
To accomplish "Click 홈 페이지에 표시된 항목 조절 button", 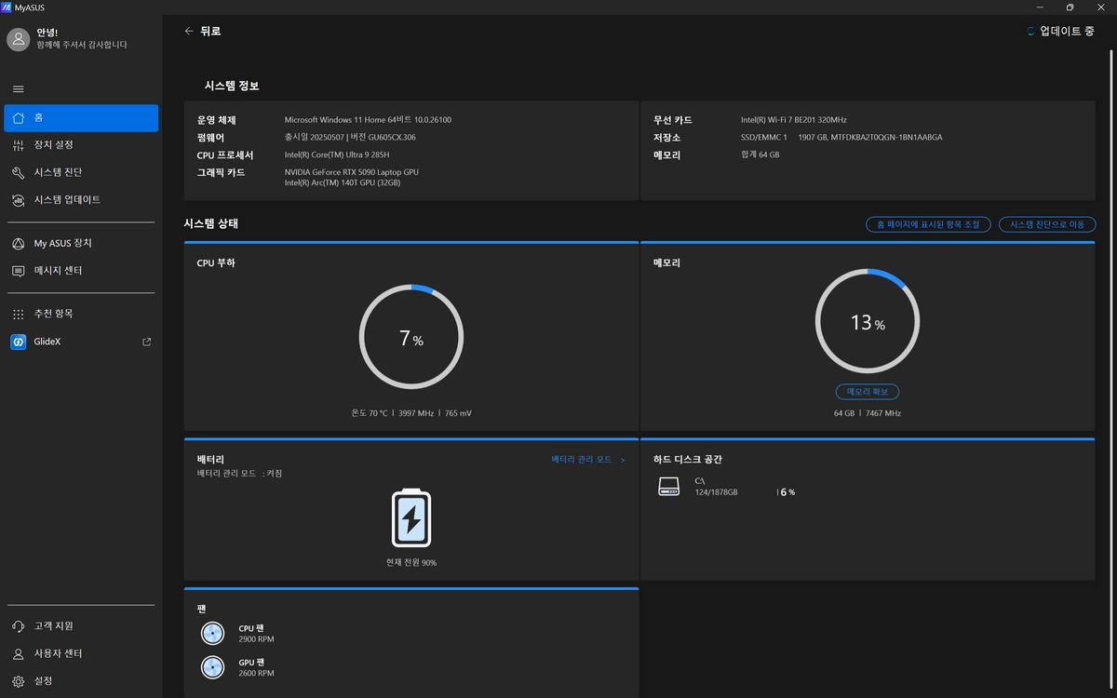I will click(x=926, y=224).
